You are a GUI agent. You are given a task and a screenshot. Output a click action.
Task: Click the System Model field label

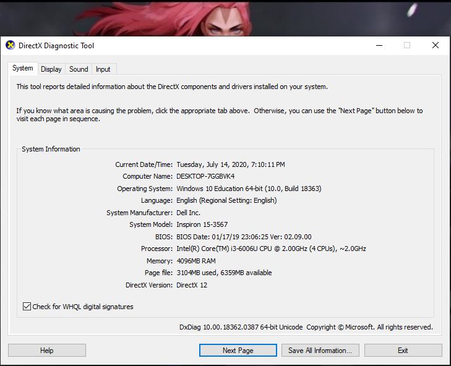point(151,224)
